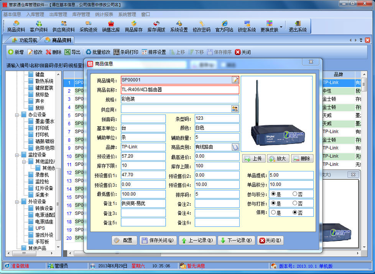Click the 采购进货 toolbar icon

click(88, 26)
